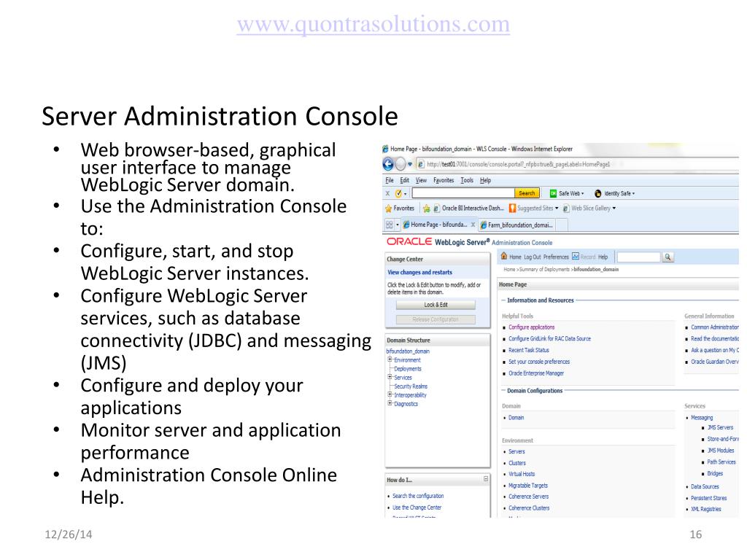Click the Lock & Edit button
The height and width of the screenshot is (560, 747).
tap(436, 305)
